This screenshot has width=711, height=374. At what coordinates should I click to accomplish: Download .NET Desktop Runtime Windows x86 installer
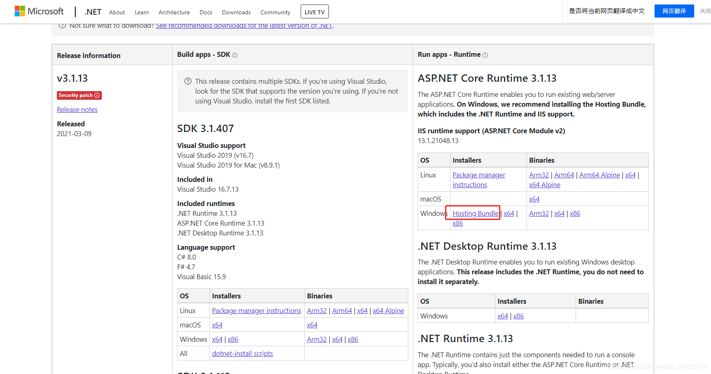(x=519, y=316)
